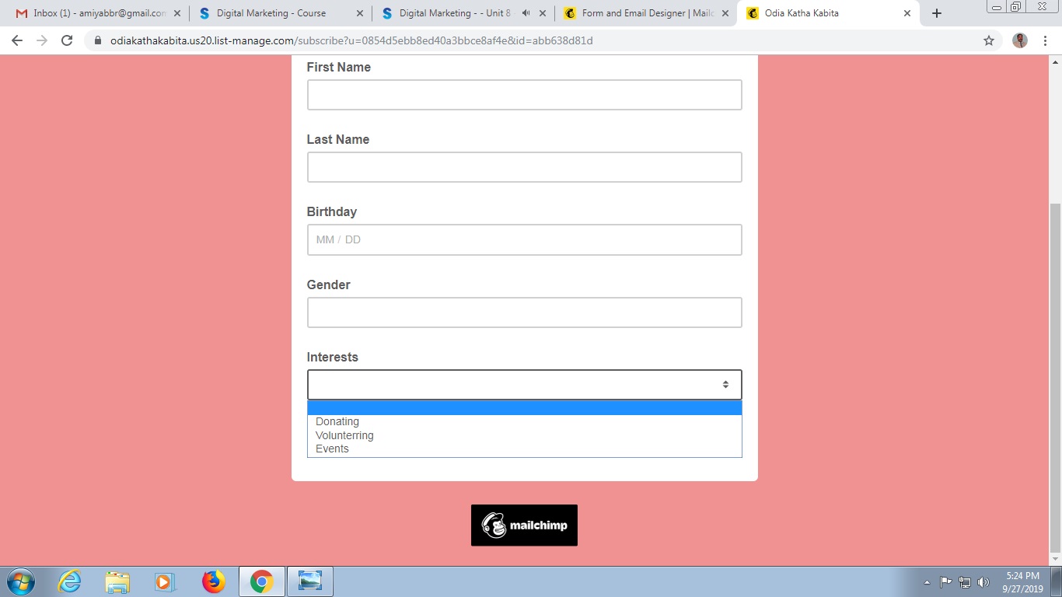The height and width of the screenshot is (597, 1062).
Task: Close the Digital Marketing - Course tab
Action: tap(360, 13)
